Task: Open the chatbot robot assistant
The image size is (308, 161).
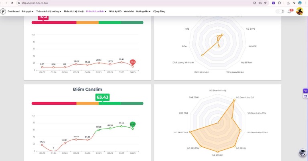Action: [x=303, y=153]
